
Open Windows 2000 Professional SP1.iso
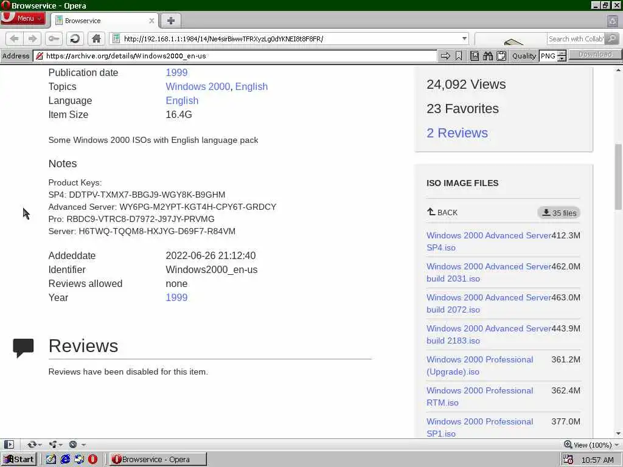(479, 427)
